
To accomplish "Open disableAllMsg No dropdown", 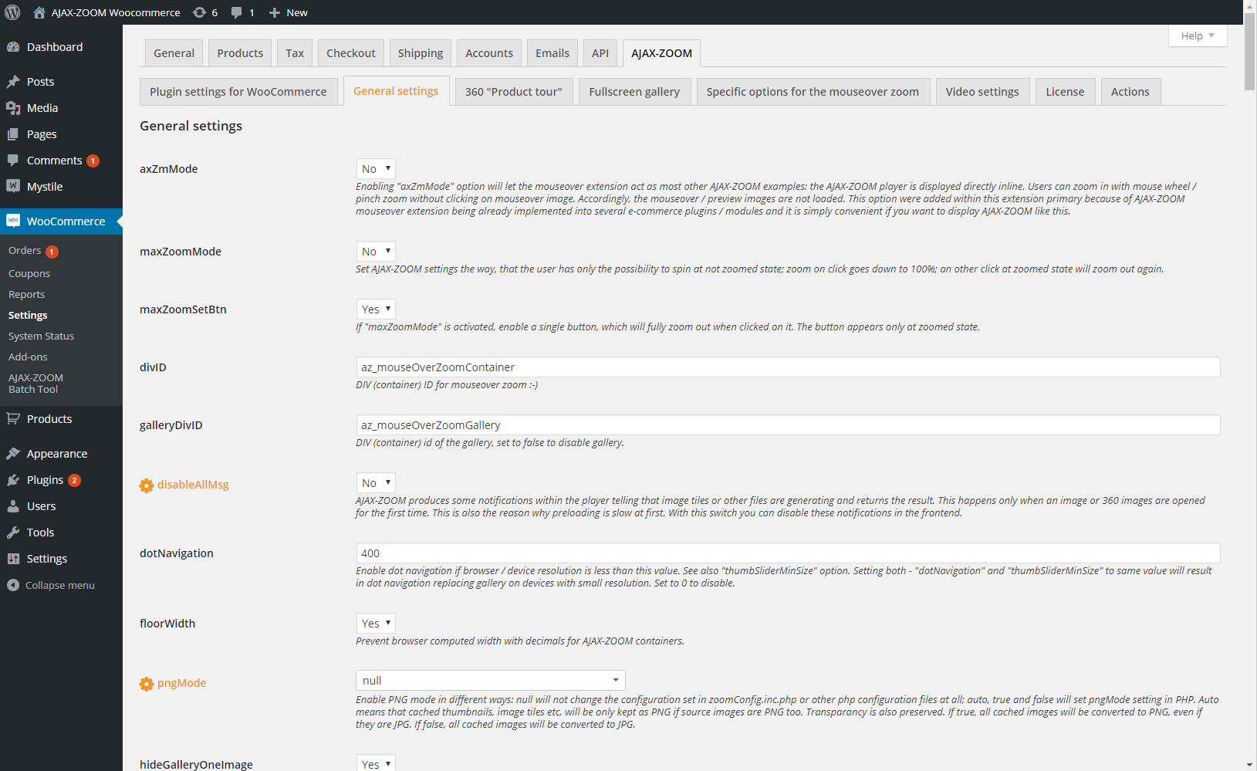I will click(376, 483).
